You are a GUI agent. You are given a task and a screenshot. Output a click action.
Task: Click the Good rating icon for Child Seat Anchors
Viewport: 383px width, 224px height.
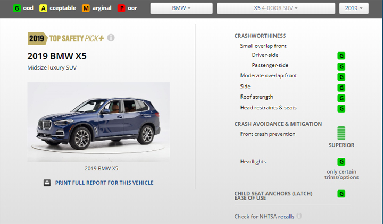point(342,194)
